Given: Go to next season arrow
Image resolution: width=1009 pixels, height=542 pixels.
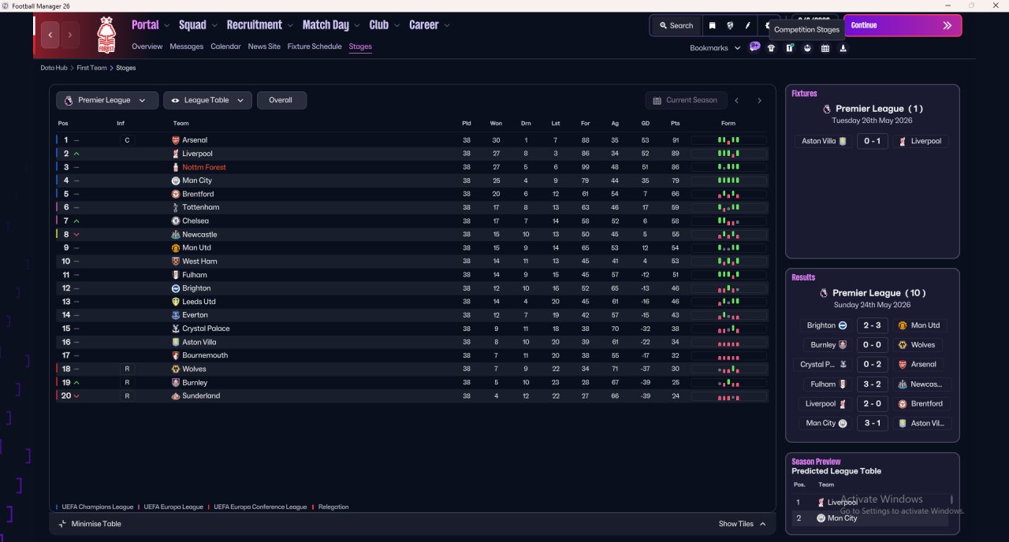Looking at the screenshot, I should [x=759, y=101].
